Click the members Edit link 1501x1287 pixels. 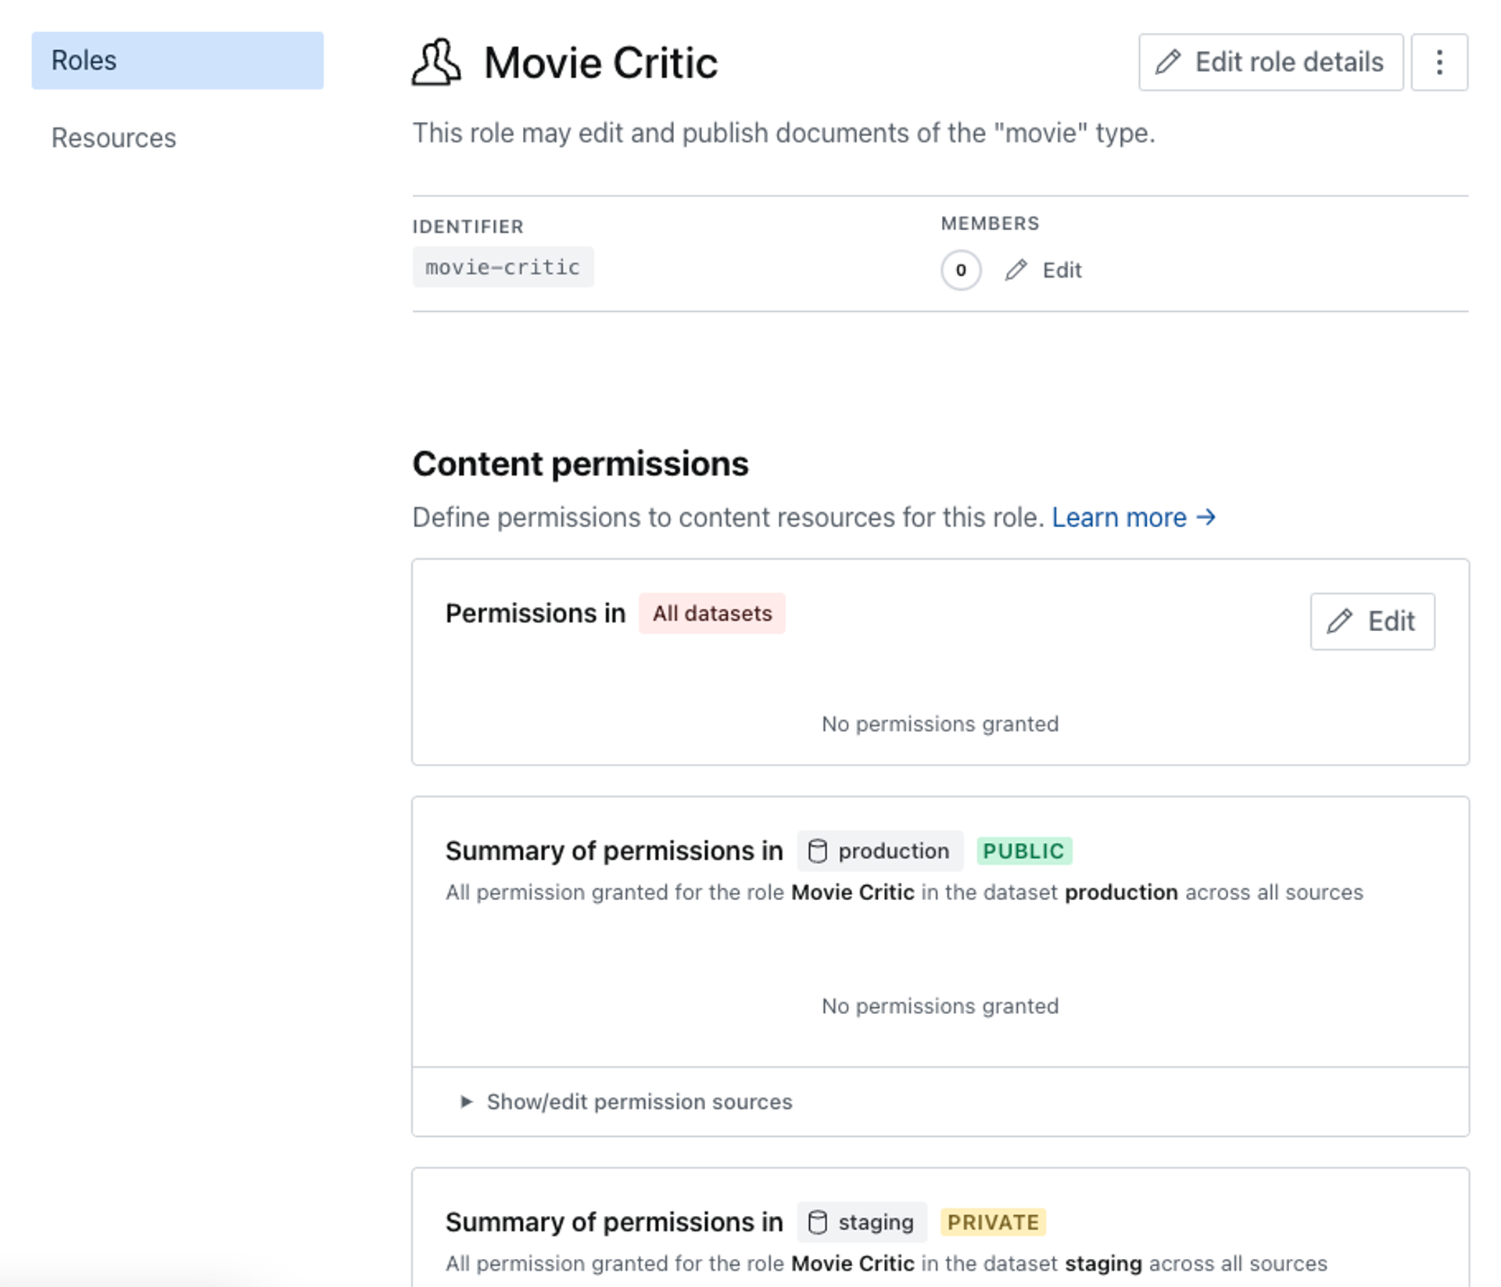click(x=1061, y=270)
